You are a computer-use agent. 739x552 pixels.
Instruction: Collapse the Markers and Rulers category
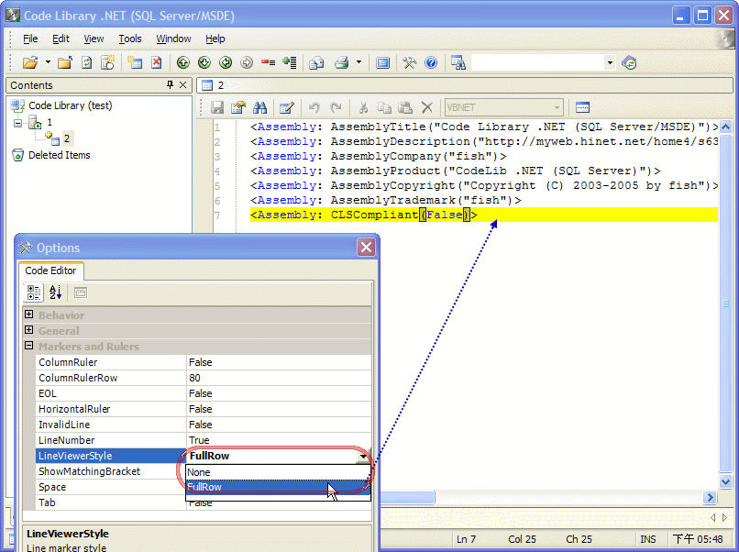coord(28,346)
